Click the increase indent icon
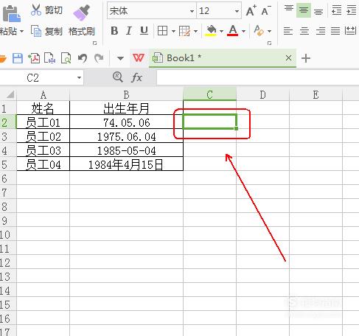 click(x=352, y=10)
